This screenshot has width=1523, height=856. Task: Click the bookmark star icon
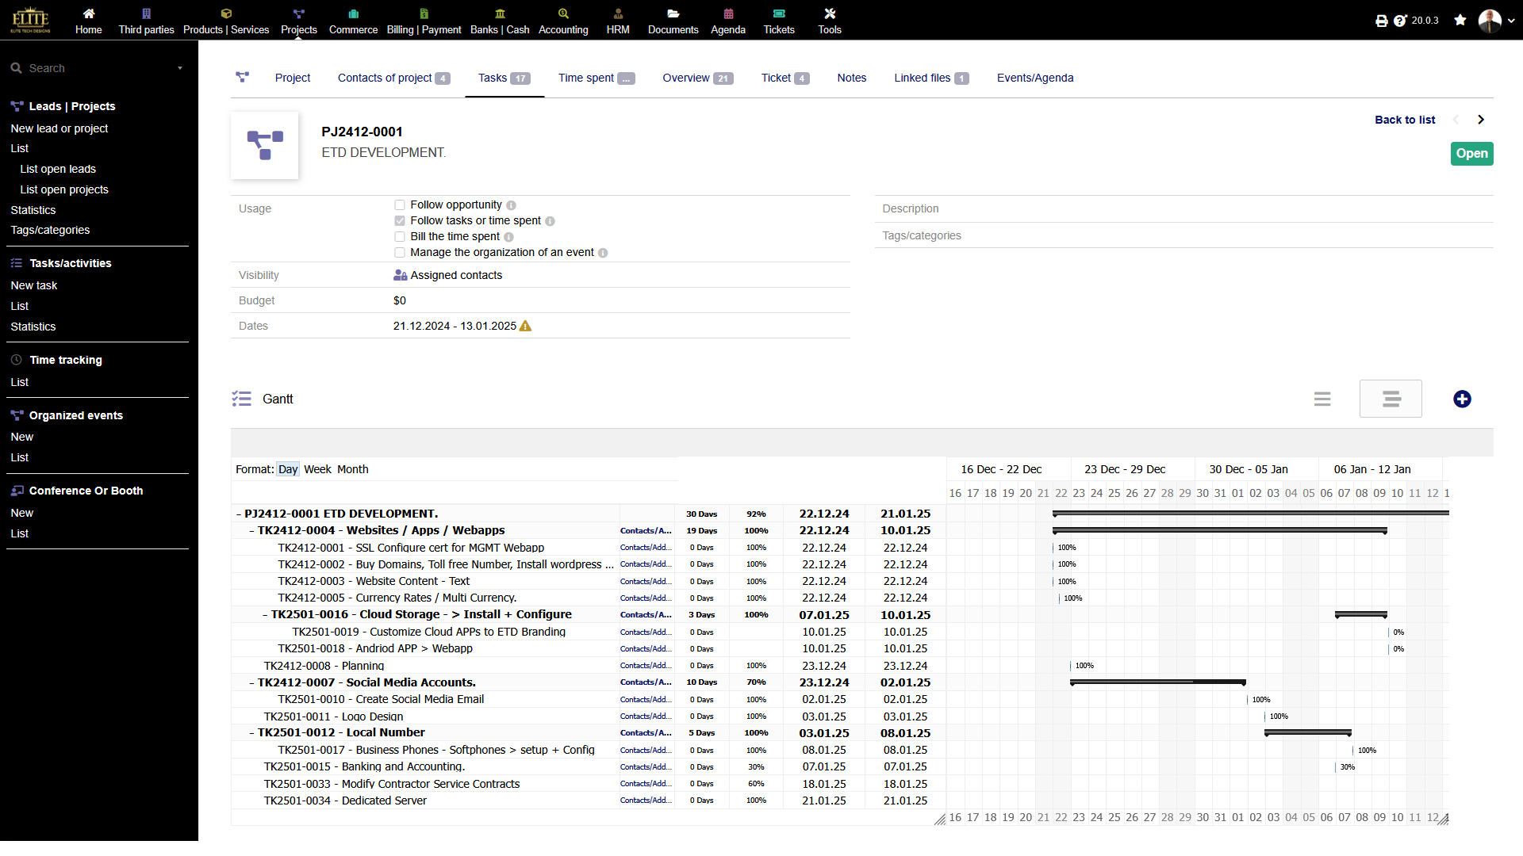(x=1460, y=21)
